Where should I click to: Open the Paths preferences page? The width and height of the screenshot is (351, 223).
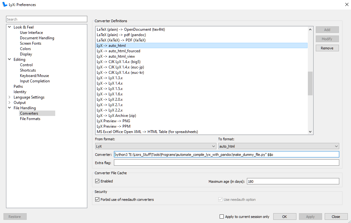pos(18,86)
